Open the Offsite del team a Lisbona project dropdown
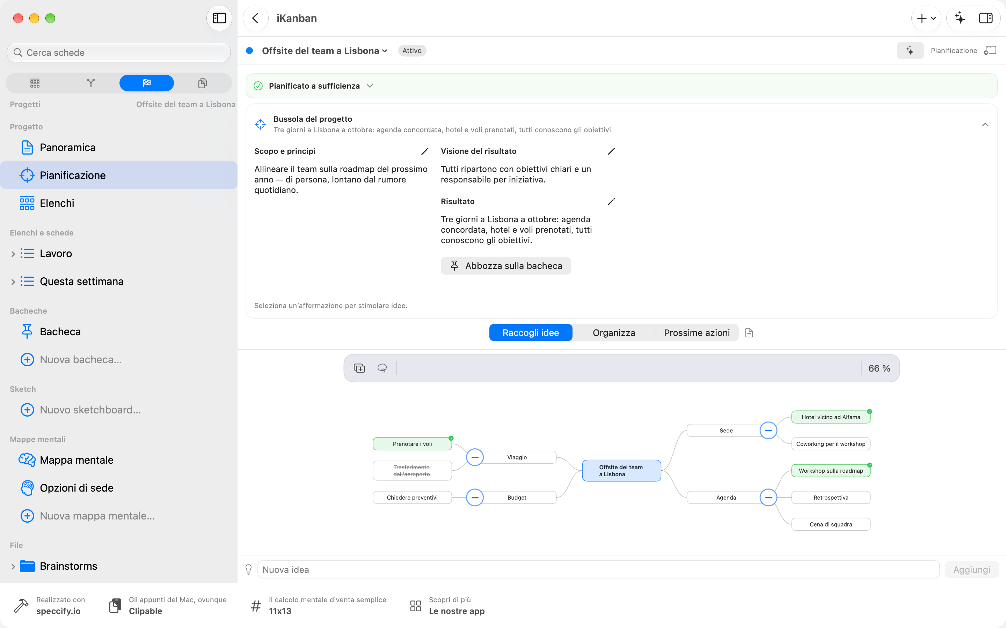 click(324, 51)
